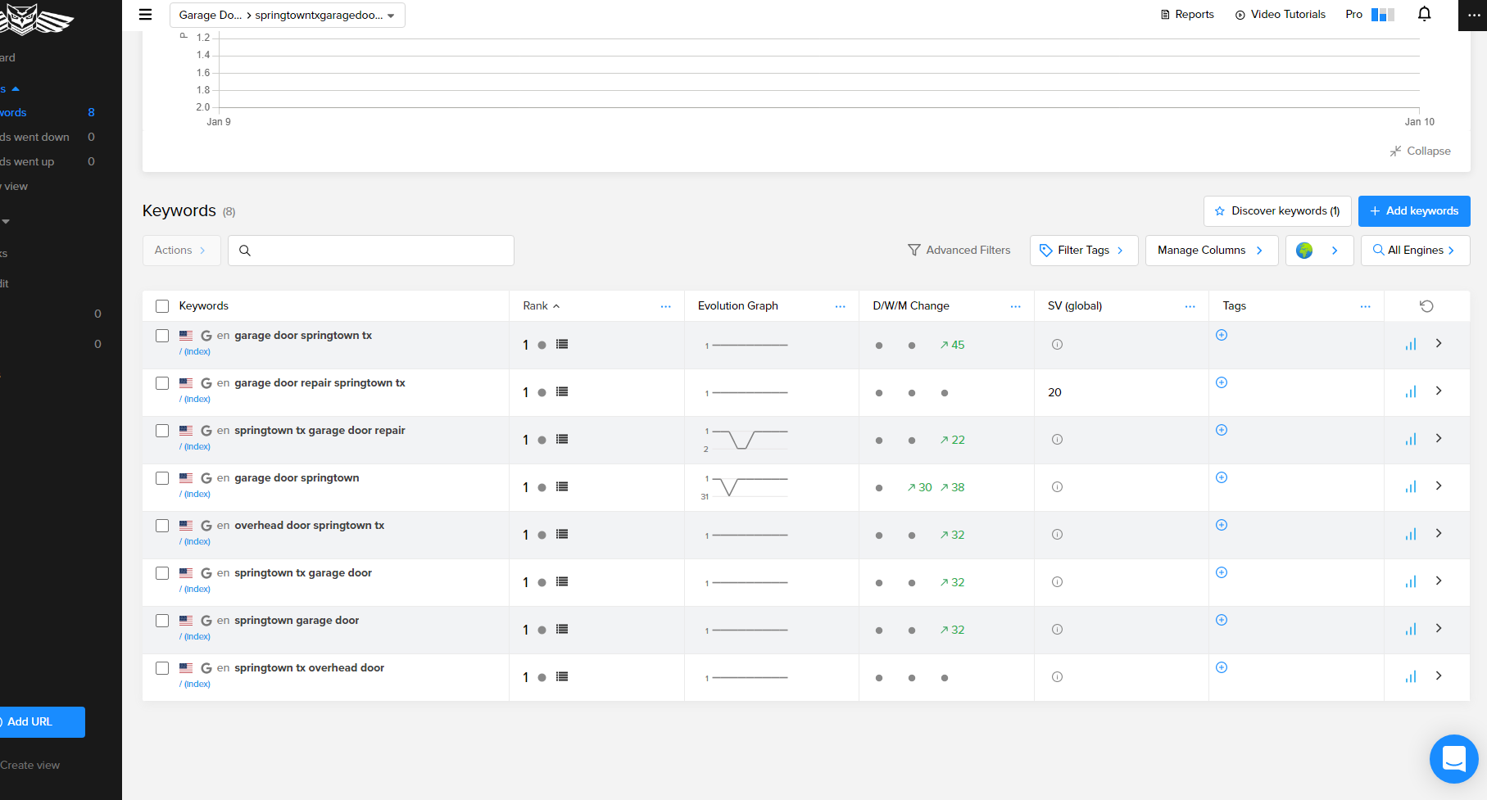Open the hamburger menu icon
The height and width of the screenshot is (800, 1487).
[x=146, y=14]
